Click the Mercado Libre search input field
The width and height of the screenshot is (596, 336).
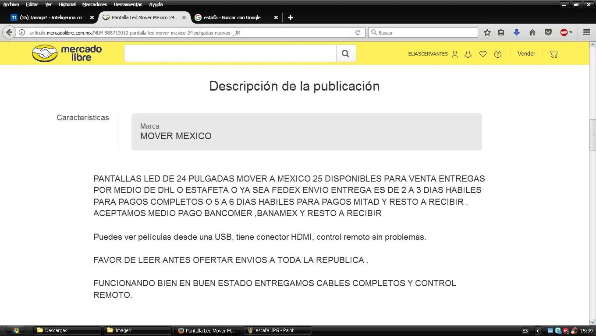click(230, 53)
